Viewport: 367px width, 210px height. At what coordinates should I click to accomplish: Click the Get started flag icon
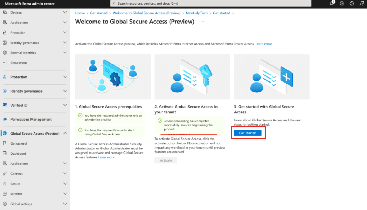[x=5, y=144]
